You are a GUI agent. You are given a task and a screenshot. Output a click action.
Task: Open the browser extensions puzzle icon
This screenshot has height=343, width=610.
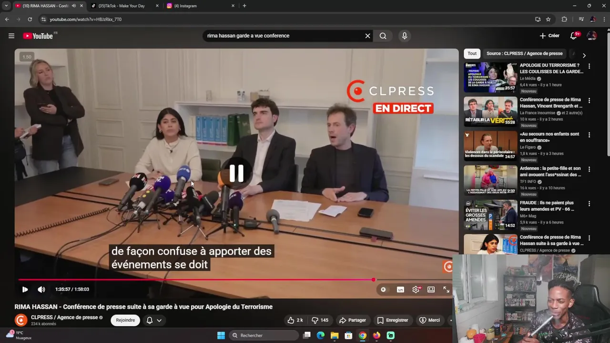click(x=564, y=19)
